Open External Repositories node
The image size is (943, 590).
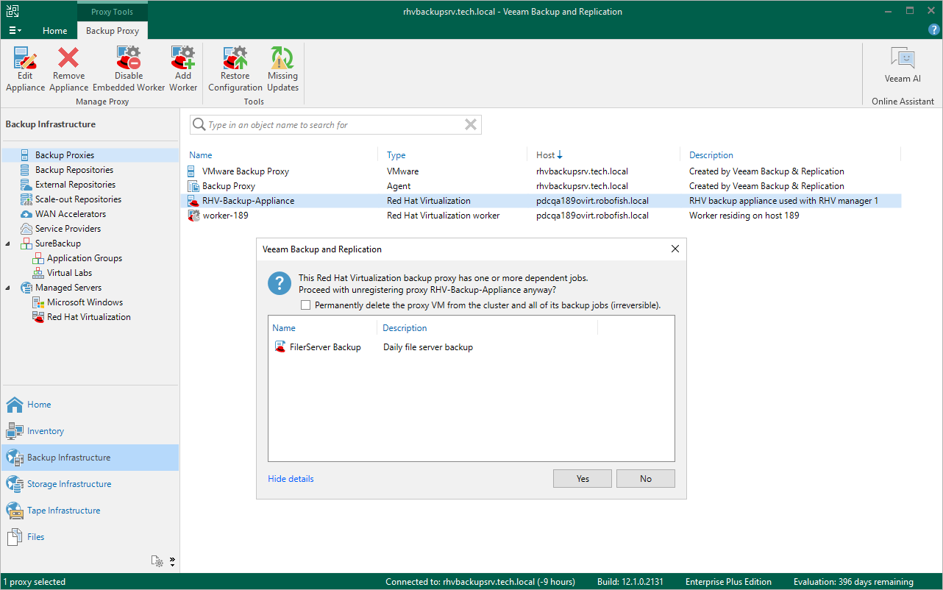coord(75,185)
